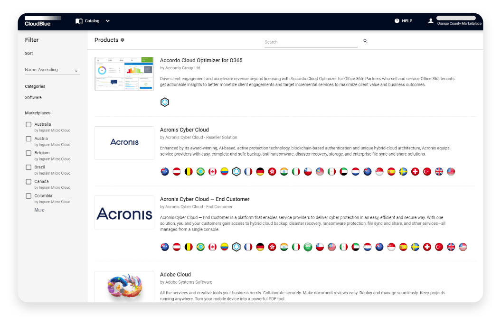Click the Singapore flag in Acronis End Customer row
The height and width of the screenshot is (325, 501).
click(x=391, y=247)
